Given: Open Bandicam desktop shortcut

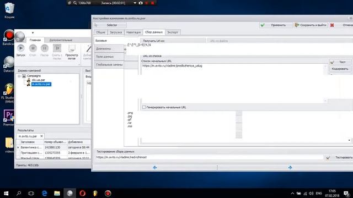Looking at the screenshot, I should (9, 37).
